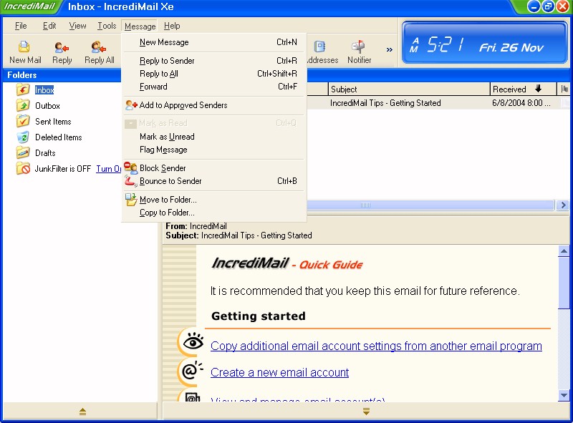Select Mark as Unread menu entry
Viewport: 573px width, 423px height.
(x=167, y=137)
